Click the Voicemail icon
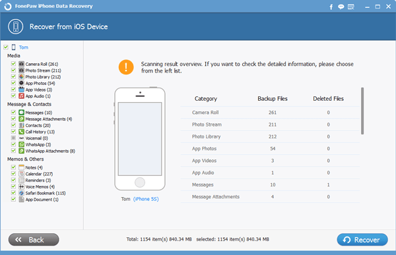This screenshot has width=396, height=255. [x=22, y=138]
